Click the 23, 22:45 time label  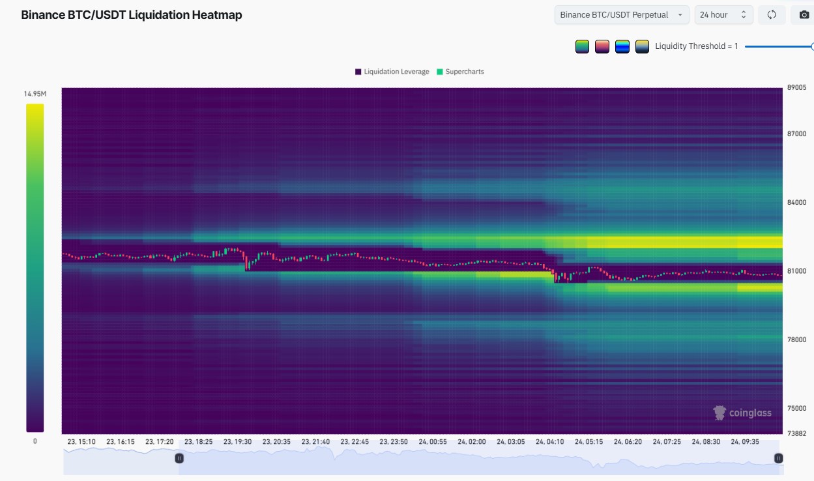point(355,442)
